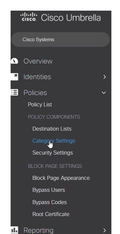Viewport: 120px width, 234px height.
Task: Select the Identities menu label
Action: coord(37,77)
